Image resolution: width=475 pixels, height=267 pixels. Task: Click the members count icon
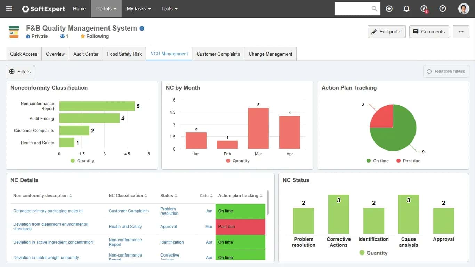[x=62, y=36]
